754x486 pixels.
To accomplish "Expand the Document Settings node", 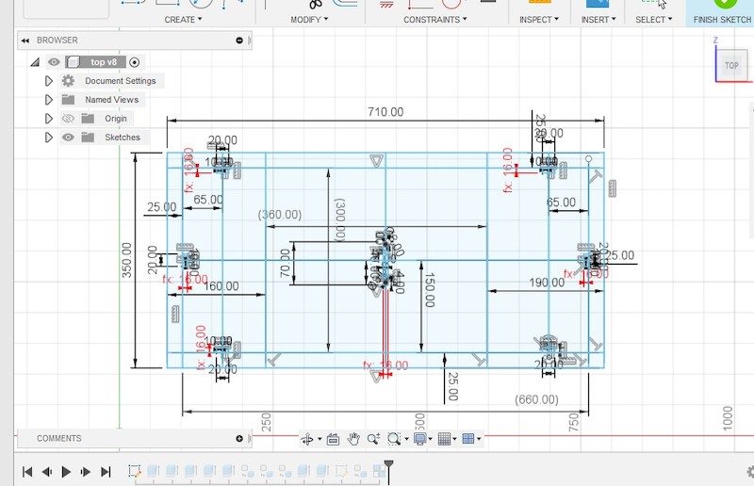I will 49,81.
